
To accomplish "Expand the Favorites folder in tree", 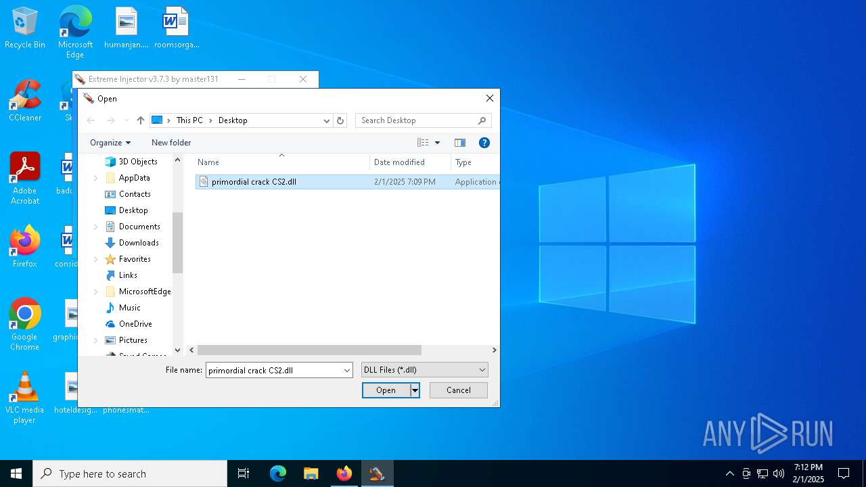I will tap(95, 259).
